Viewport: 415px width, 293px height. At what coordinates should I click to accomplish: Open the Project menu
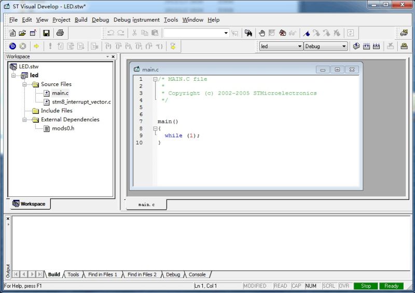61,20
